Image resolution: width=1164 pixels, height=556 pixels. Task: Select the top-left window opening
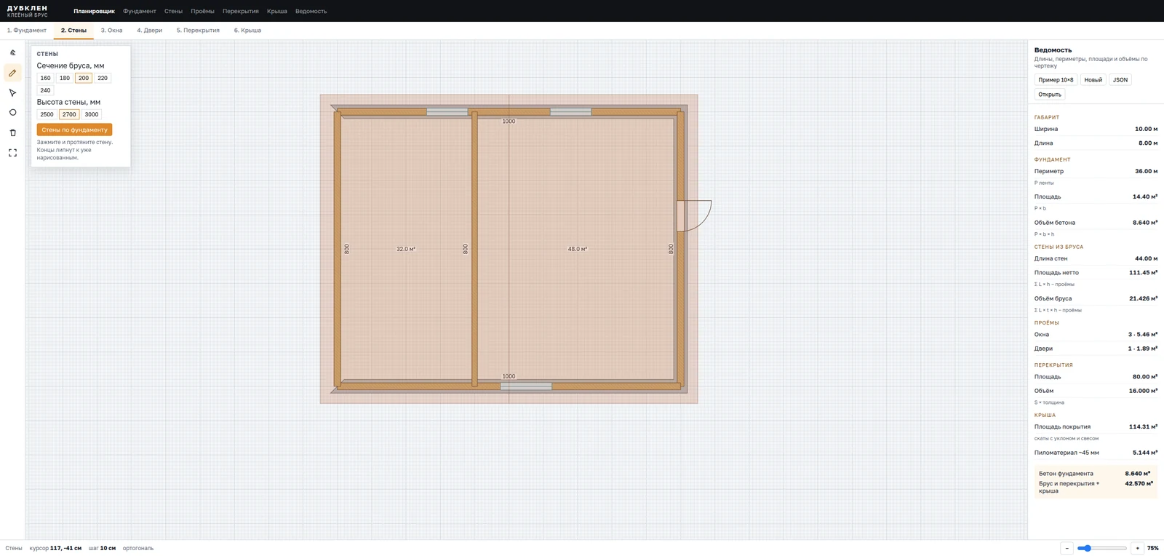(x=447, y=111)
